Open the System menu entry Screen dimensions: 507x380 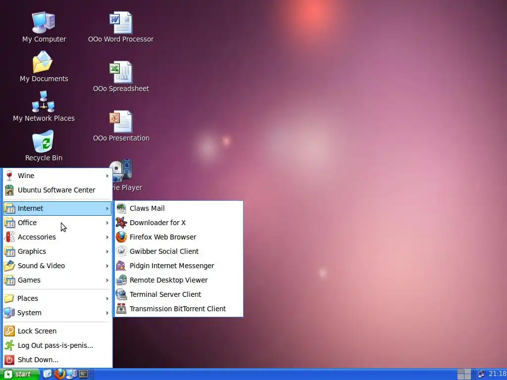pyautogui.click(x=57, y=313)
